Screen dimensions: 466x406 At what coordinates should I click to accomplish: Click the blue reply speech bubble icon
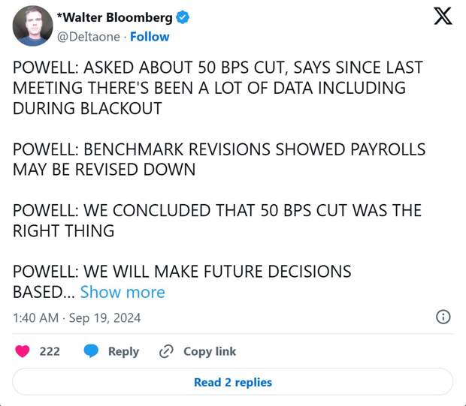[91, 351]
